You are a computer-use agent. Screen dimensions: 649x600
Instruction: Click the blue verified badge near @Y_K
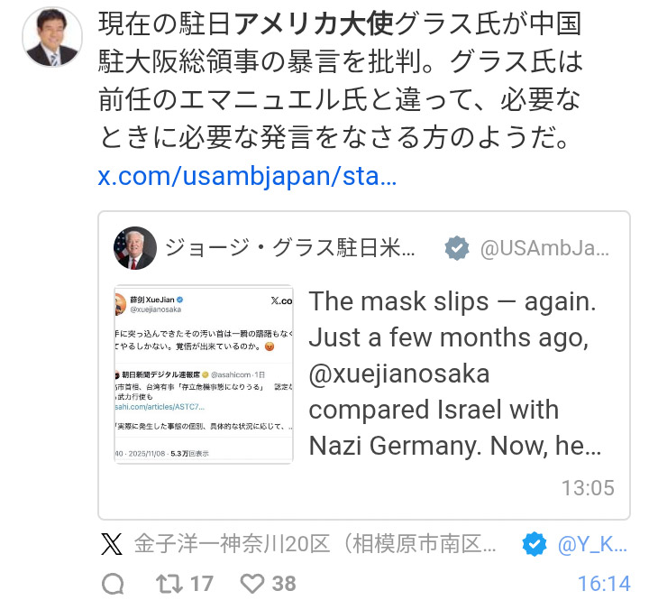[535, 544]
